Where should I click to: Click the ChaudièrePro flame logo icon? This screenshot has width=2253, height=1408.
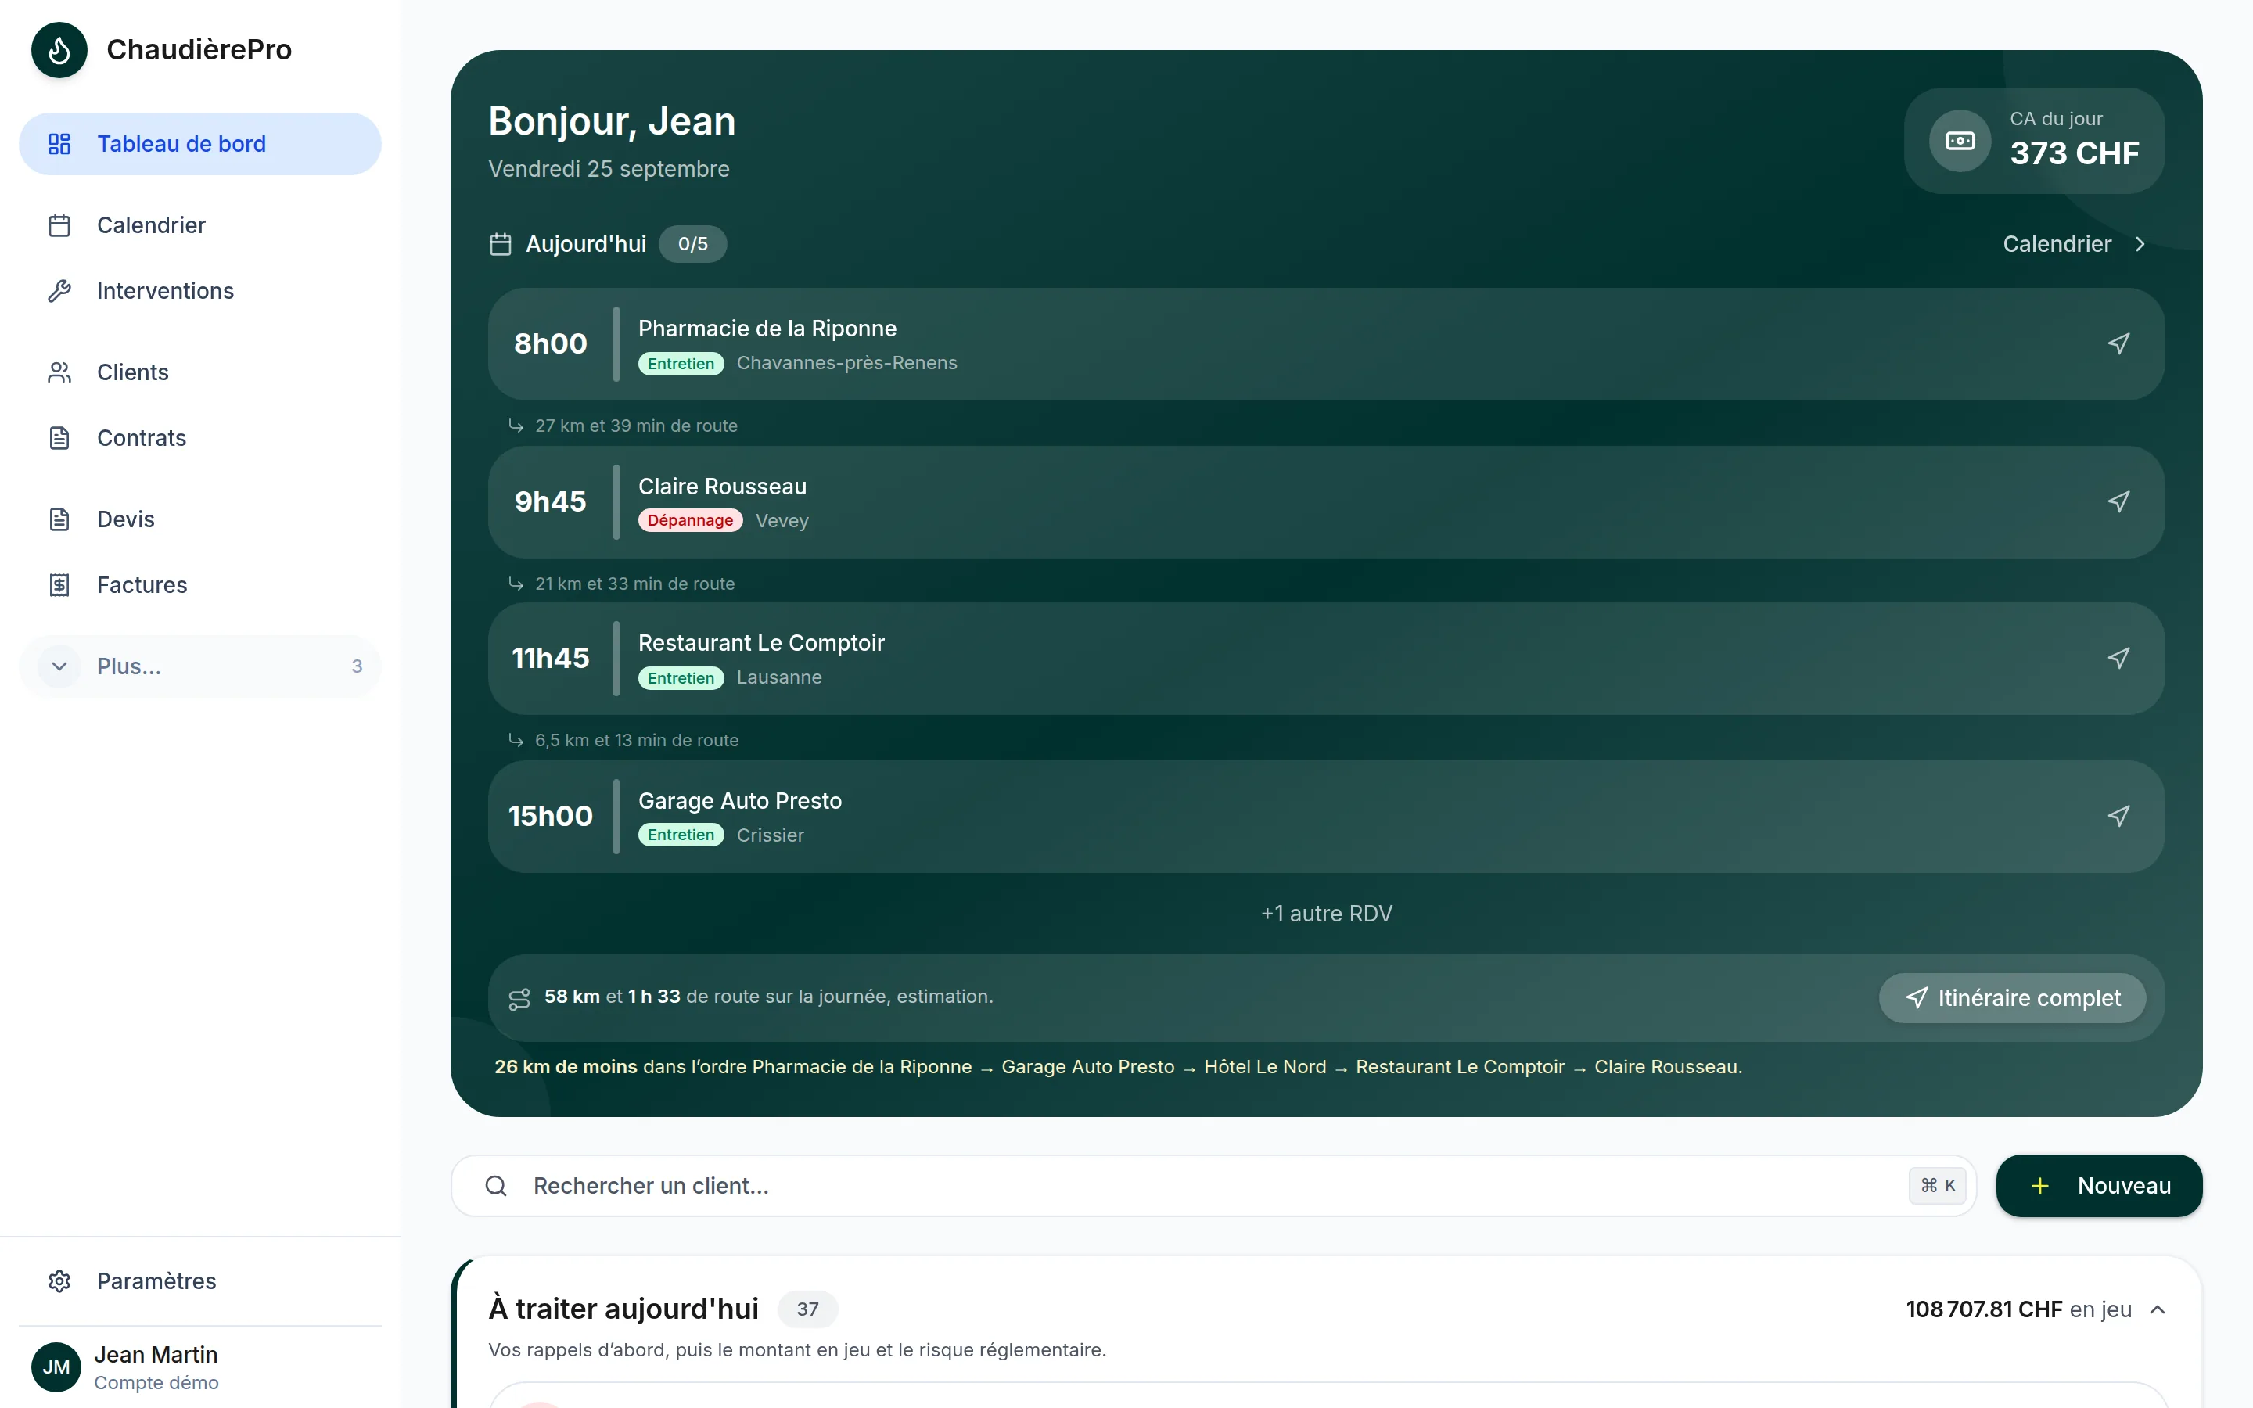click(x=59, y=49)
